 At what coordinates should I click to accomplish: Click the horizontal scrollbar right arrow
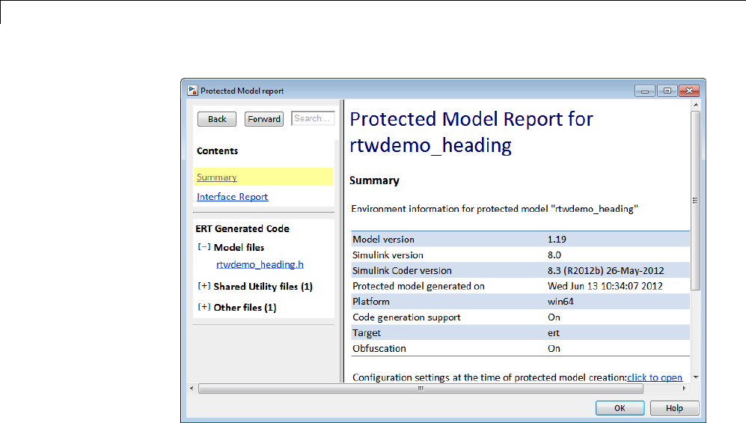tap(684, 389)
